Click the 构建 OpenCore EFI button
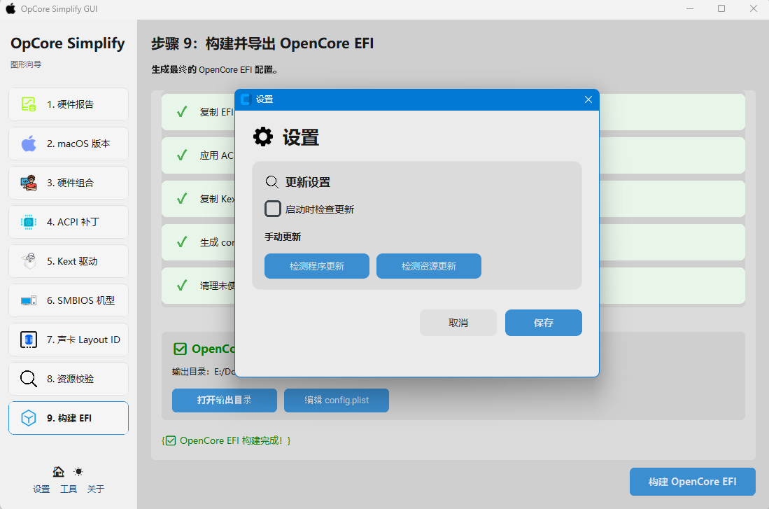 (693, 482)
